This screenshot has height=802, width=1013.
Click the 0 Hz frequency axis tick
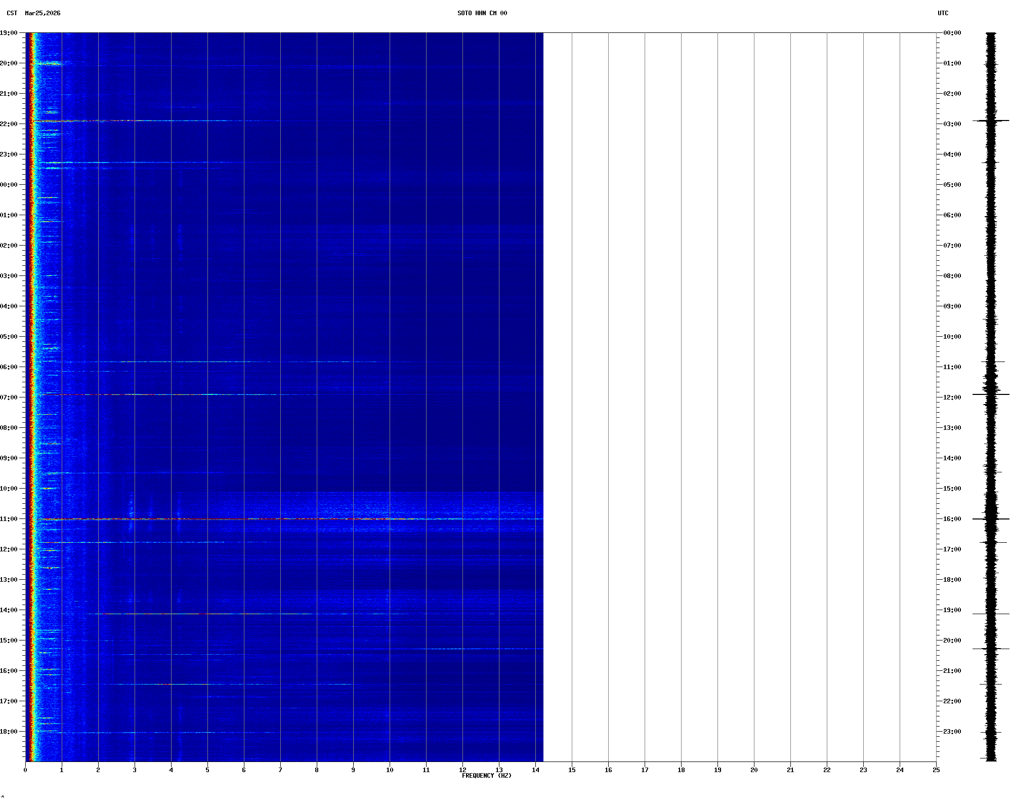(x=25, y=770)
